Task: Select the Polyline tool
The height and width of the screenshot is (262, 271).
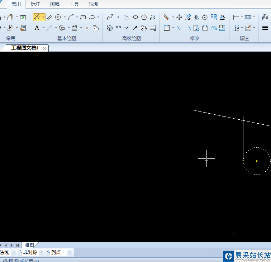Action: pos(92,17)
